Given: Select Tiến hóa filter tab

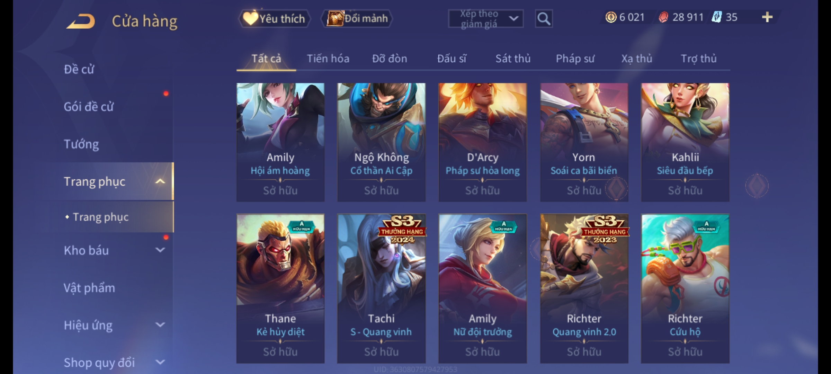Looking at the screenshot, I should pyautogui.click(x=328, y=59).
